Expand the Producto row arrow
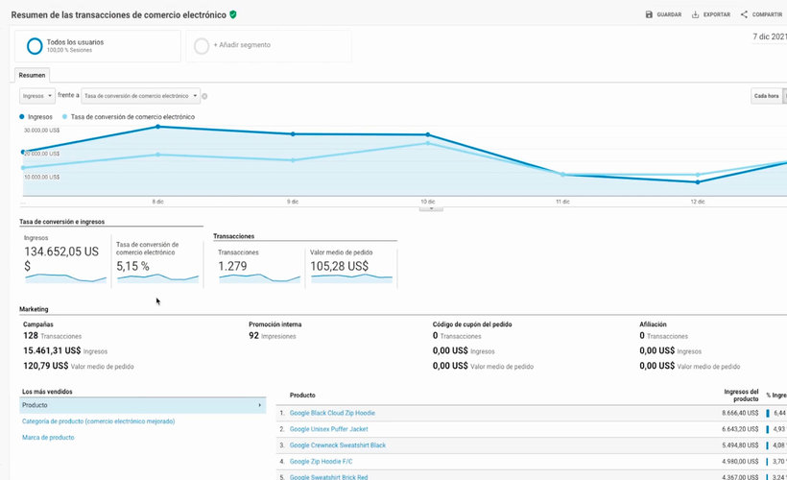 [259, 405]
